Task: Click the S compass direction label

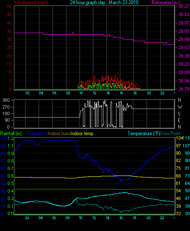Action: (179, 113)
